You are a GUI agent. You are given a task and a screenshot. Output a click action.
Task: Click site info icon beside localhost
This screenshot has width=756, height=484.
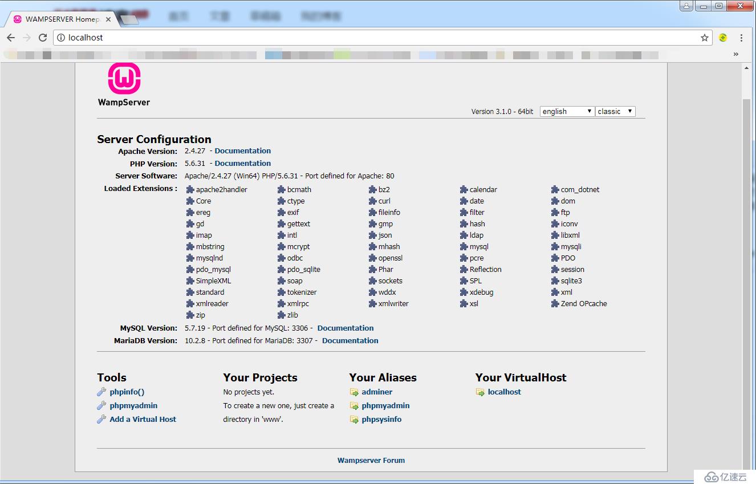61,38
